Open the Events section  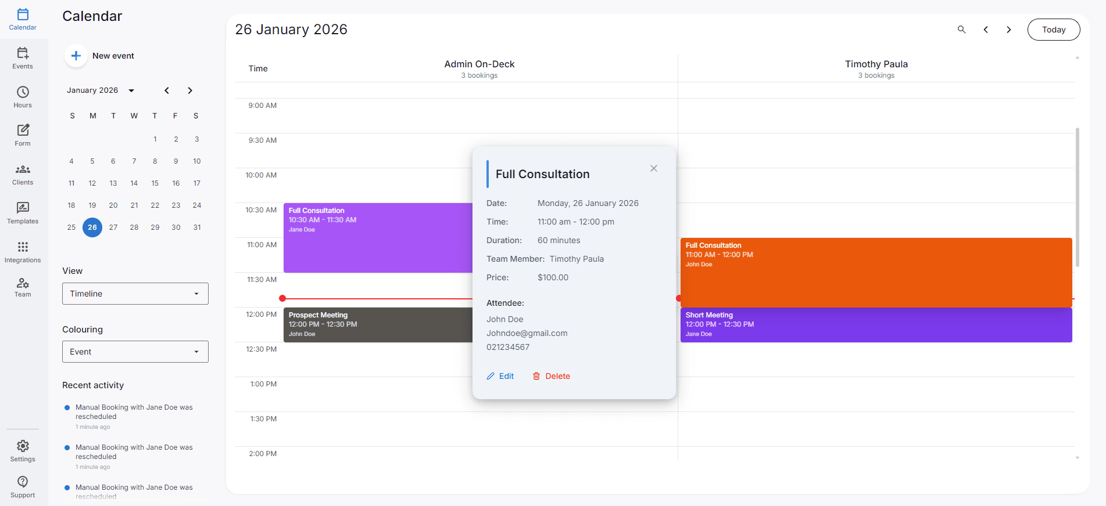point(23,58)
